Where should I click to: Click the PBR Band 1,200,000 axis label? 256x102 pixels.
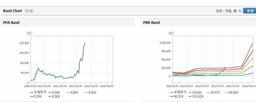point(165,43)
